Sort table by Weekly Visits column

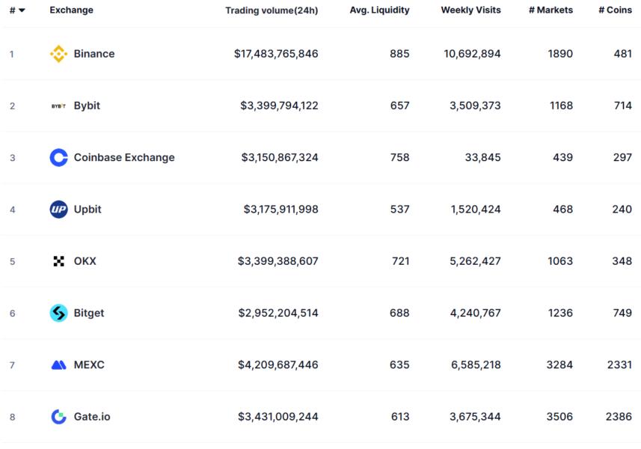click(x=470, y=10)
